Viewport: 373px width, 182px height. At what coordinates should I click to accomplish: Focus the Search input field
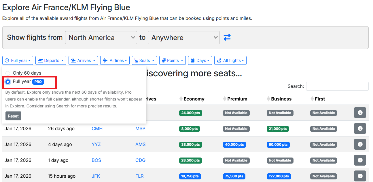point(337,86)
